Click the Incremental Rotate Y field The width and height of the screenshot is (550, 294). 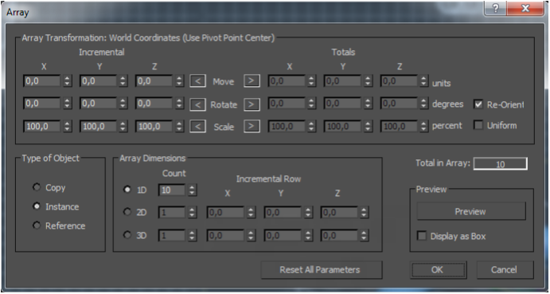99,104
